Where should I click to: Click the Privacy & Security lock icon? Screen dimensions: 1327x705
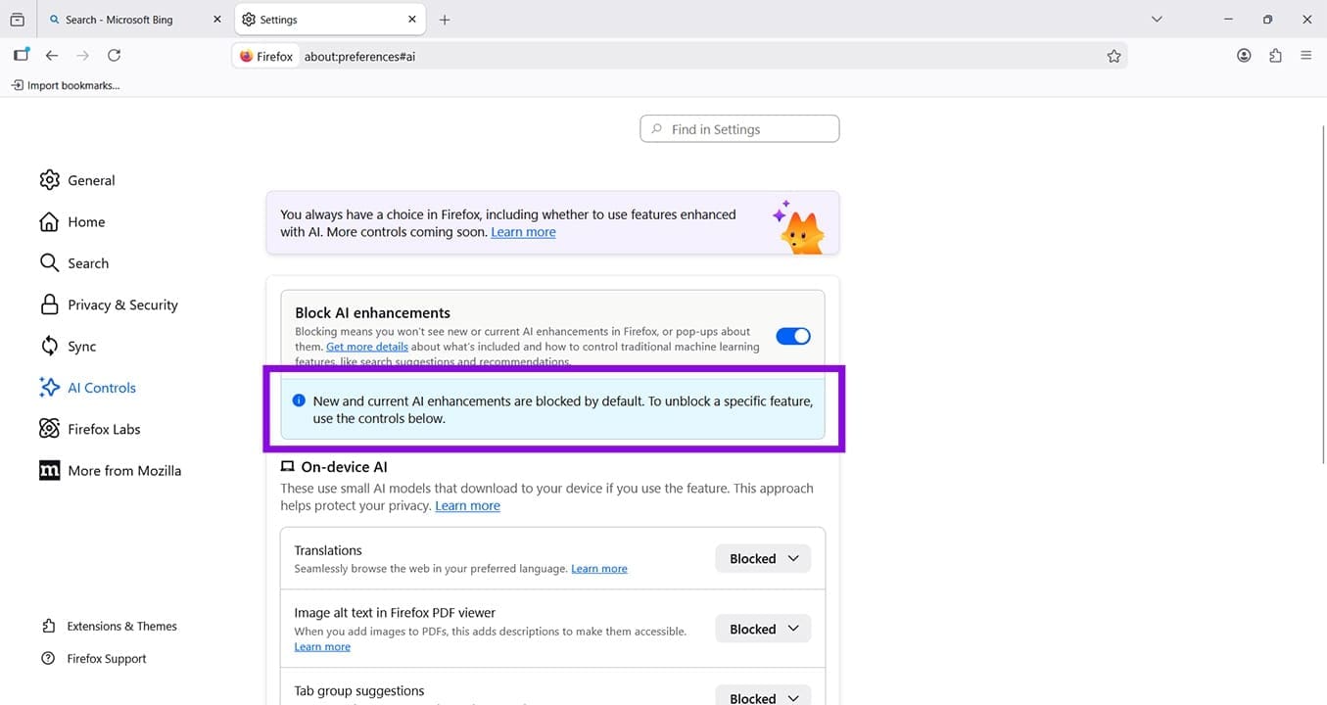point(49,305)
